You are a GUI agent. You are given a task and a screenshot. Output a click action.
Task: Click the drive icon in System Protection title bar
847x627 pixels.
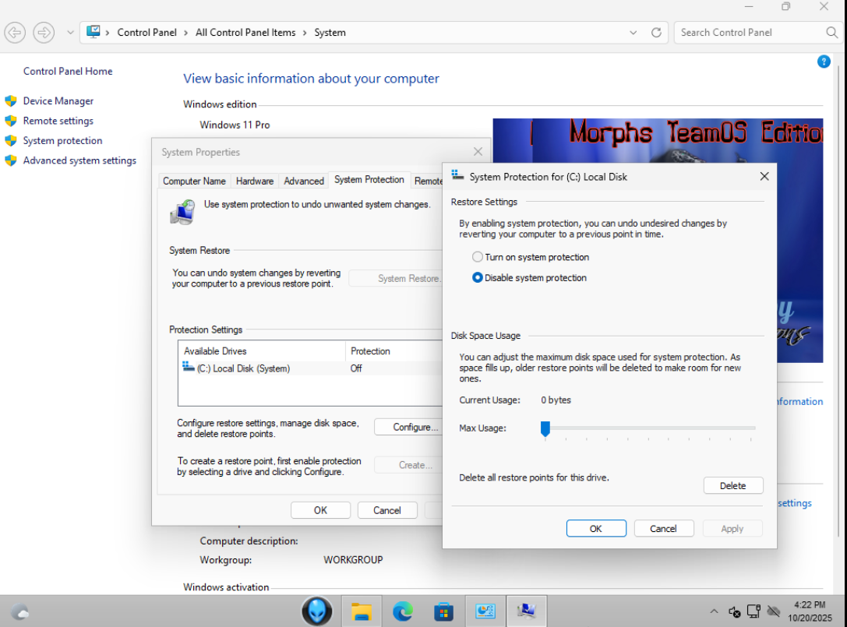(457, 175)
